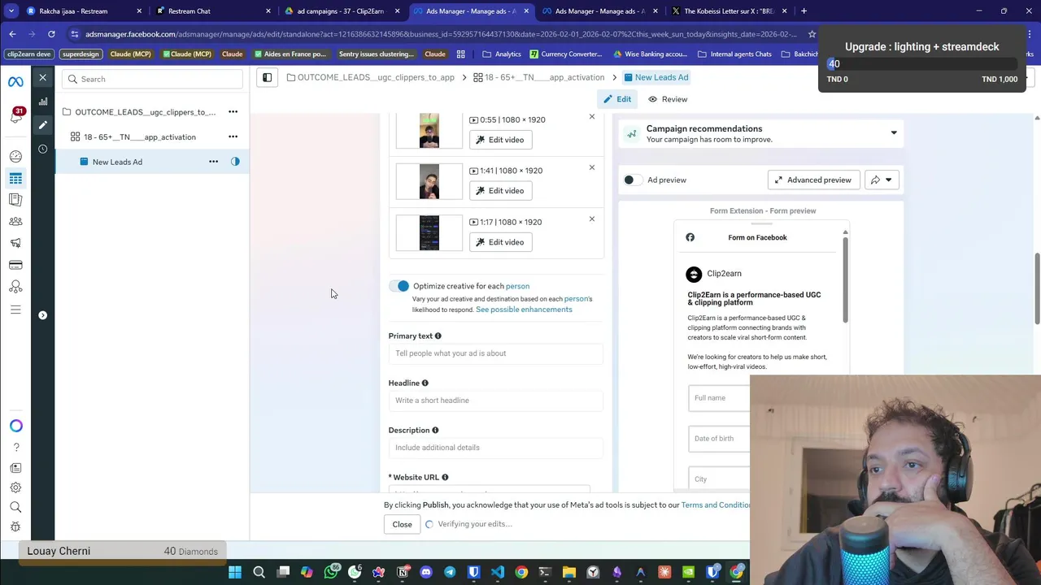The height and width of the screenshot is (585, 1041).
Task: Switch to the Restream Chat browser tab
Action: 214,11
